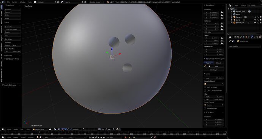Click the snap magnet icon in 3D header

[106, 130]
